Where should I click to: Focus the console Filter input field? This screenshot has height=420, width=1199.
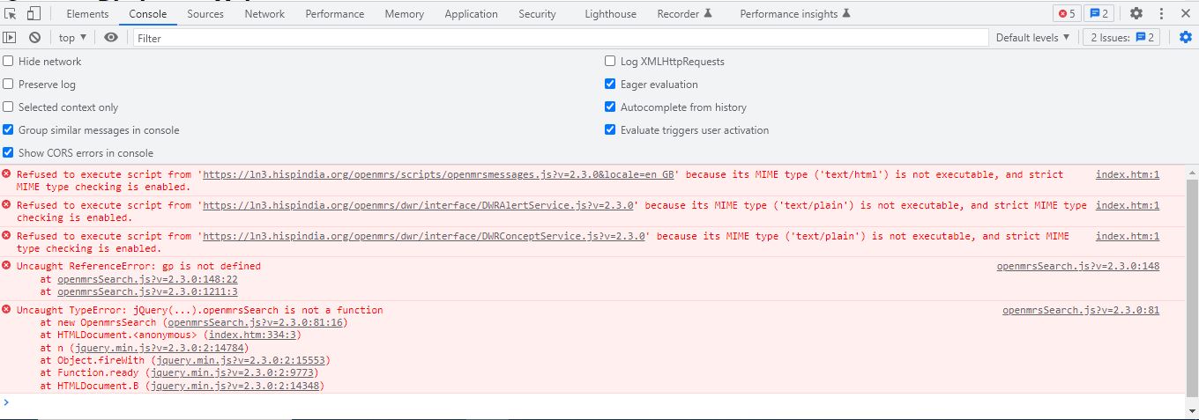pos(561,38)
